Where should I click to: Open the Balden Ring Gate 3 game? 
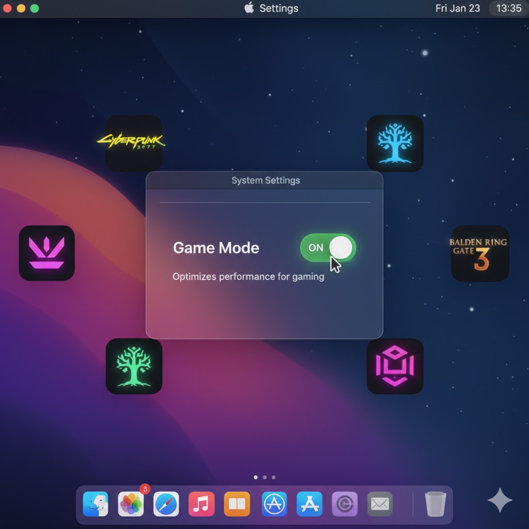click(x=479, y=254)
